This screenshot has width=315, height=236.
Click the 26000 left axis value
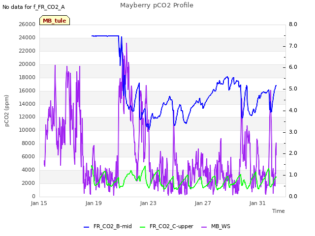pyautogui.click(x=27, y=24)
